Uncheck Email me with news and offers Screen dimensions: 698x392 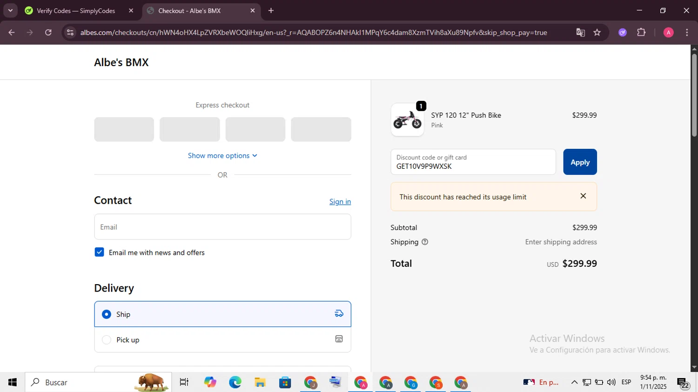coord(99,252)
